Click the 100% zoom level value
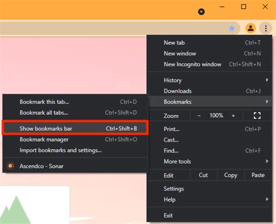The height and width of the screenshot is (224, 276). coord(216,116)
